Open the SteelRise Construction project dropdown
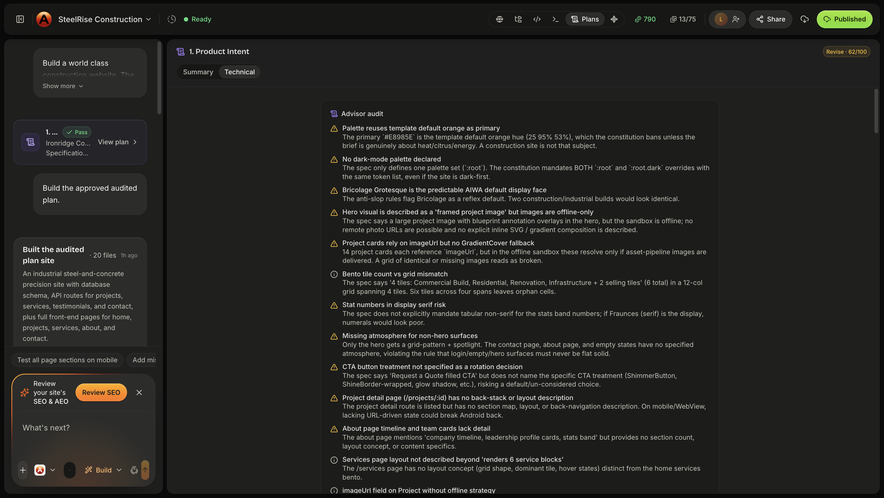The image size is (884, 498). [x=104, y=19]
